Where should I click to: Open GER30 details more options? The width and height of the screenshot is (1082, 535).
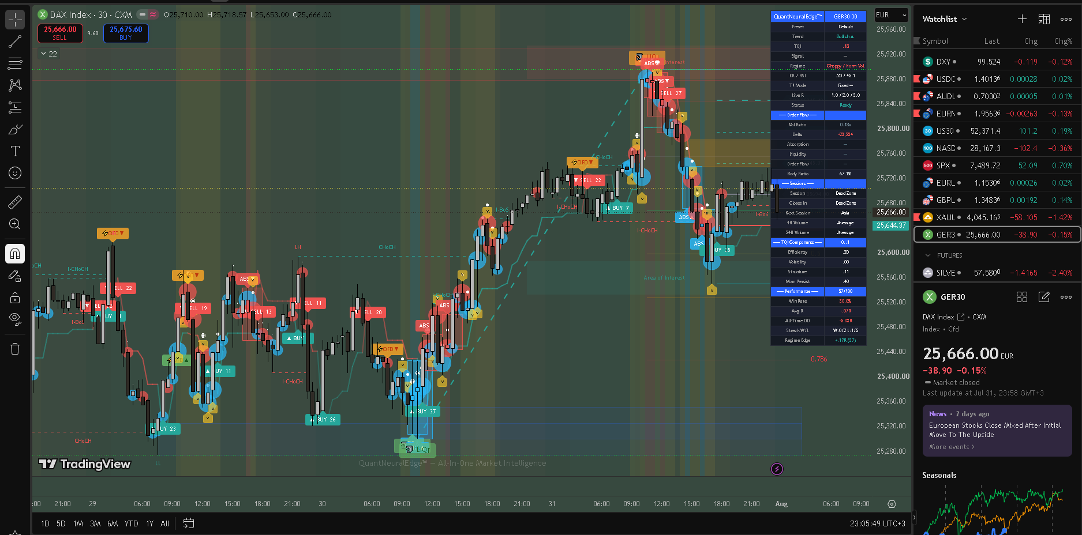(1066, 297)
